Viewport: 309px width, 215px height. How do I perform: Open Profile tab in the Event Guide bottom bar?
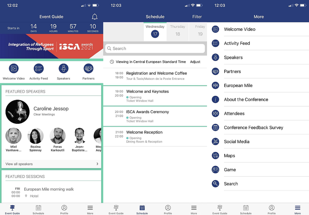(x=64, y=209)
